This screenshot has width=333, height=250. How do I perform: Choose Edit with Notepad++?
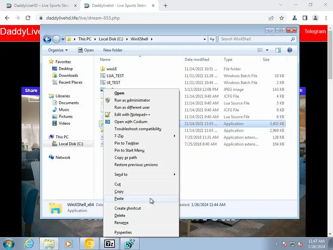point(141,115)
